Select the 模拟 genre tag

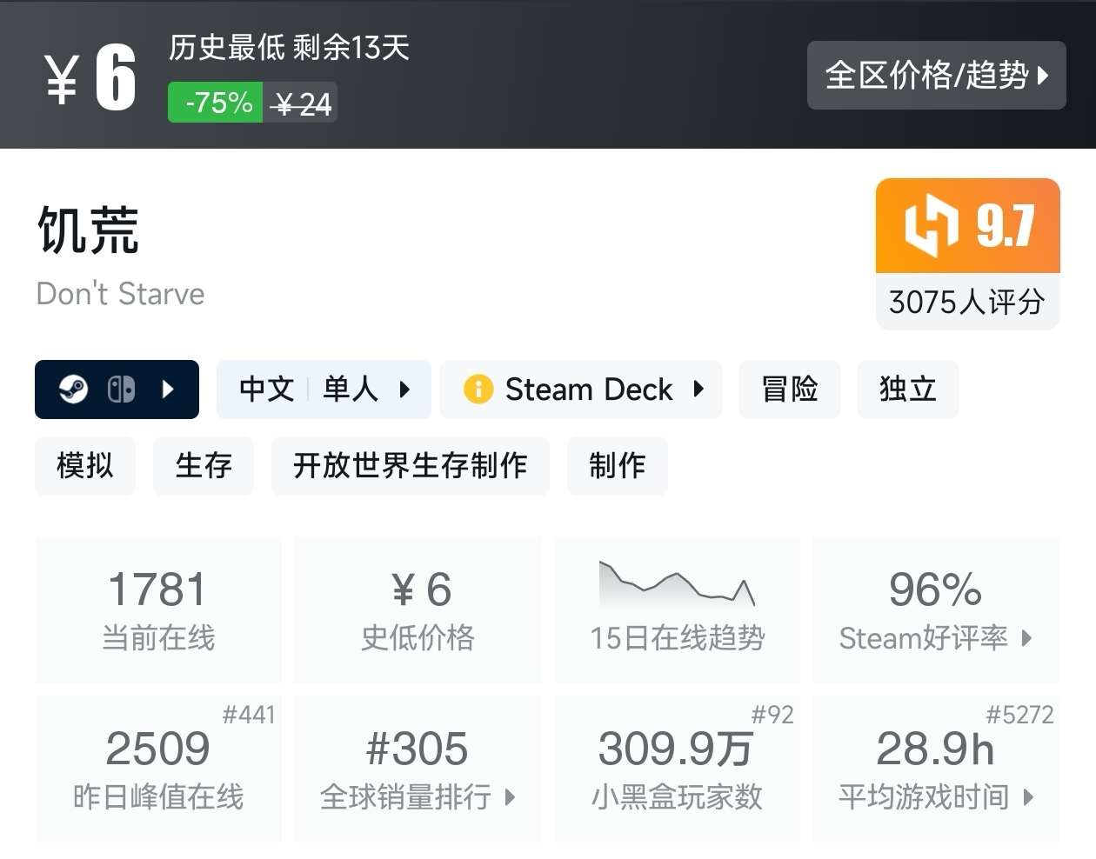pyautogui.click(x=85, y=466)
